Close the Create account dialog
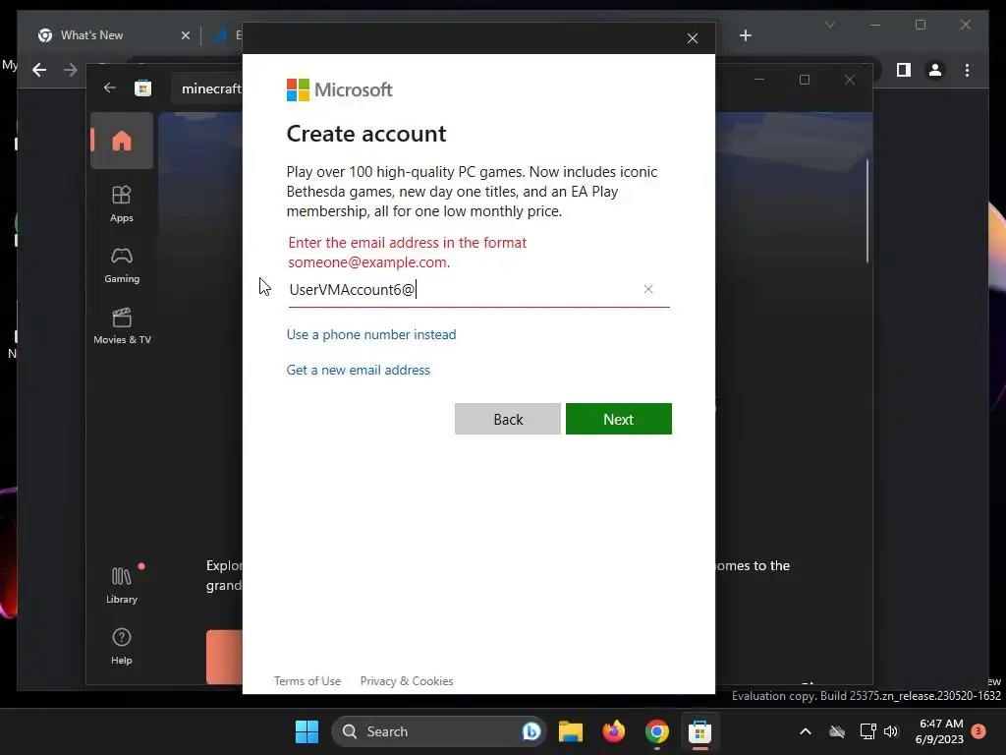Screen dimensions: 1006x755 tap(693, 38)
